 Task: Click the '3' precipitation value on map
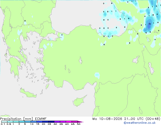pos(128,18)
